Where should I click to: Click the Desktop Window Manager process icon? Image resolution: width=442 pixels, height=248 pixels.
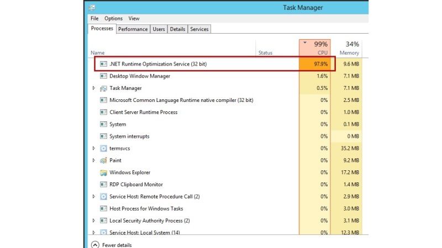103,76
